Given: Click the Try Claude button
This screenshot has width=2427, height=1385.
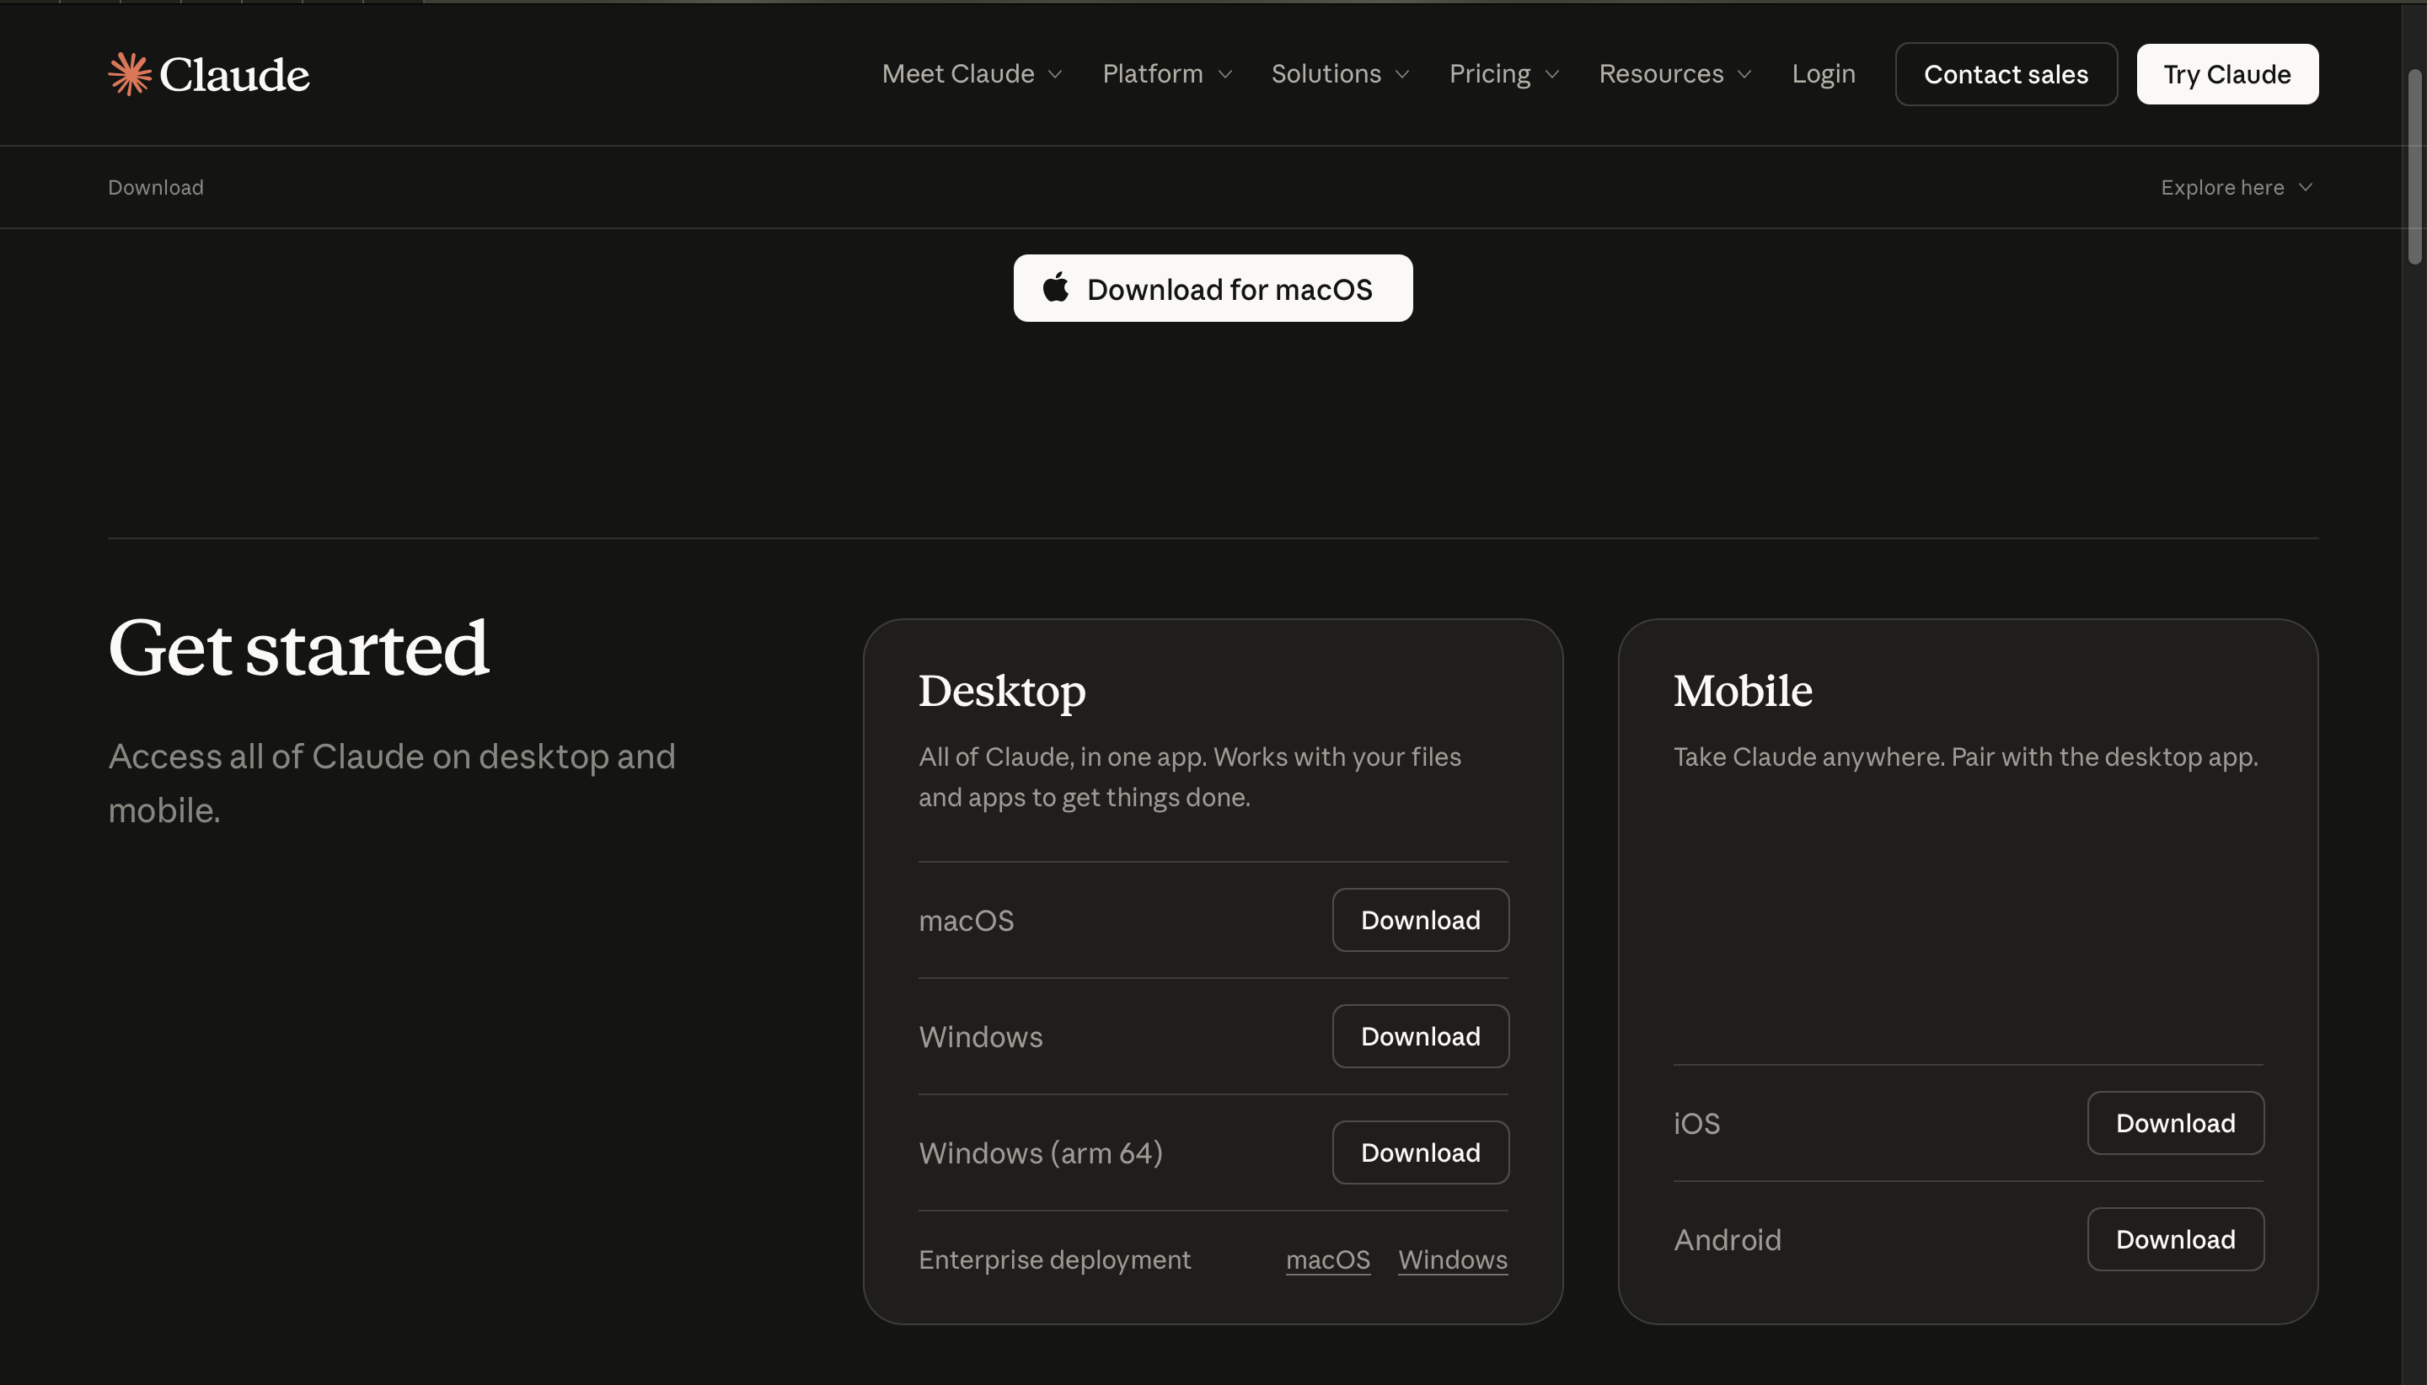Looking at the screenshot, I should (2227, 74).
